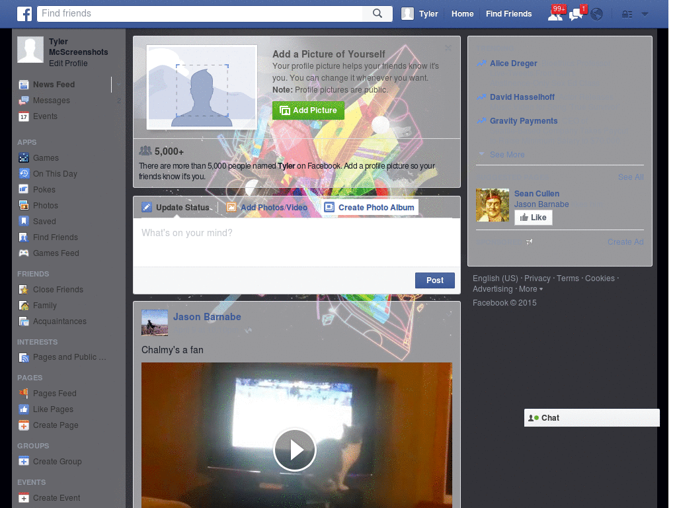Screen dimensions: 677x508
Task: Select the Create Photo Album tab
Action: (x=370, y=207)
